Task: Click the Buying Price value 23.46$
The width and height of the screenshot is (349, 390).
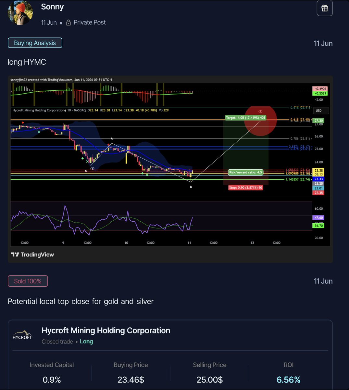Action: click(131, 380)
